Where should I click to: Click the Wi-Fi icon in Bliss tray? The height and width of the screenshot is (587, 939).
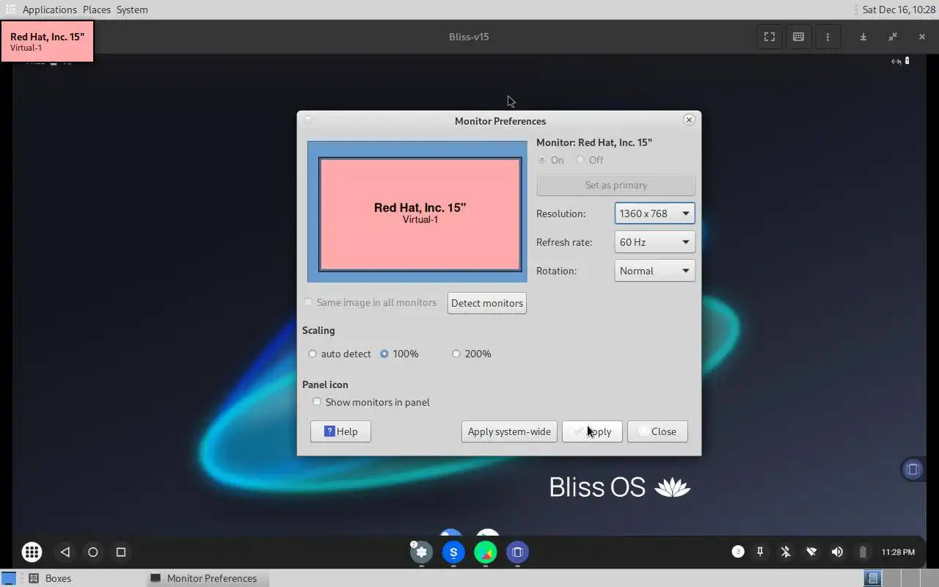[811, 552]
